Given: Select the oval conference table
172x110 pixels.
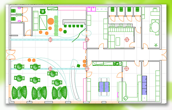Looking at the screenshot, I should coord(155,27).
